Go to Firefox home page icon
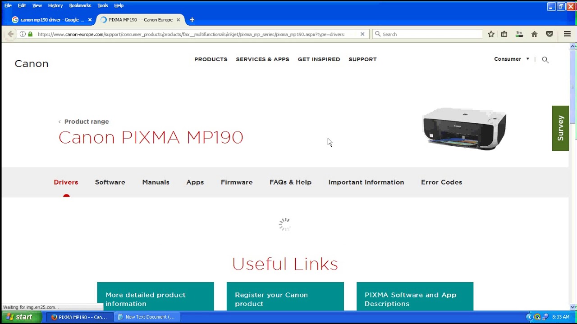This screenshot has height=324, width=577. 534,34
